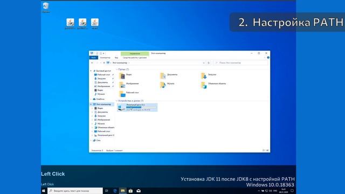Open the taskbar clock and date
This screenshot has width=345, height=194.
click(x=284, y=191)
